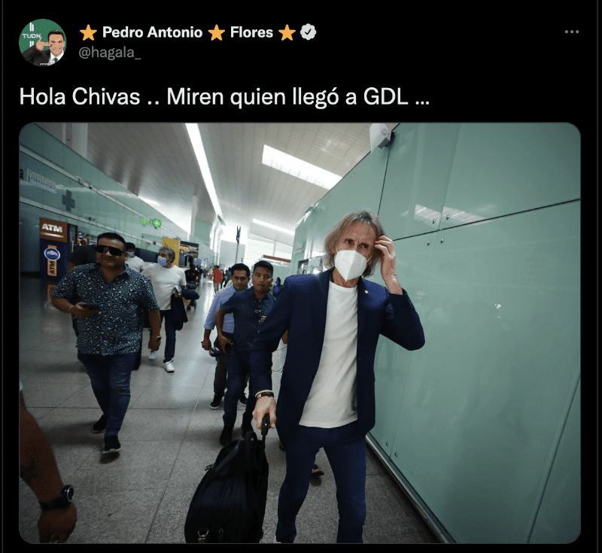602x553 pixels.
Task: Open the @hagala_ handle link
Action: point(109,52)
